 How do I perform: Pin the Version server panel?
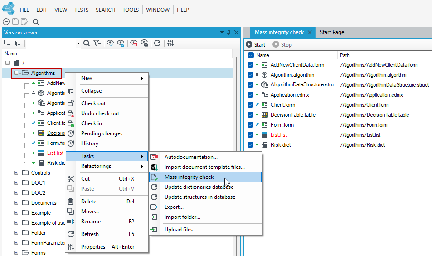point(228,33)
